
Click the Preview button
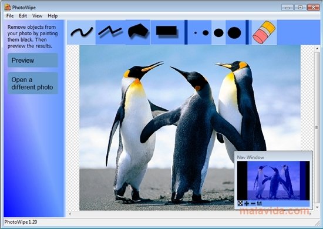33,60
